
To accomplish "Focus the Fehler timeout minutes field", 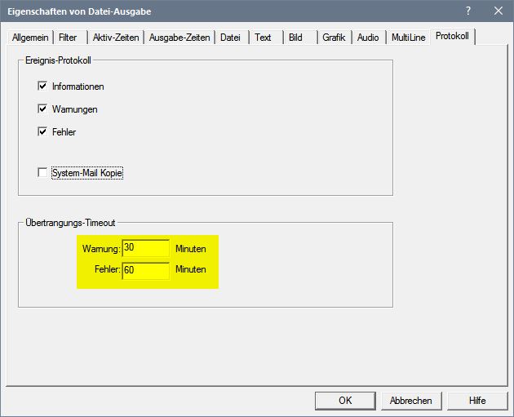I will coord(145,269).
